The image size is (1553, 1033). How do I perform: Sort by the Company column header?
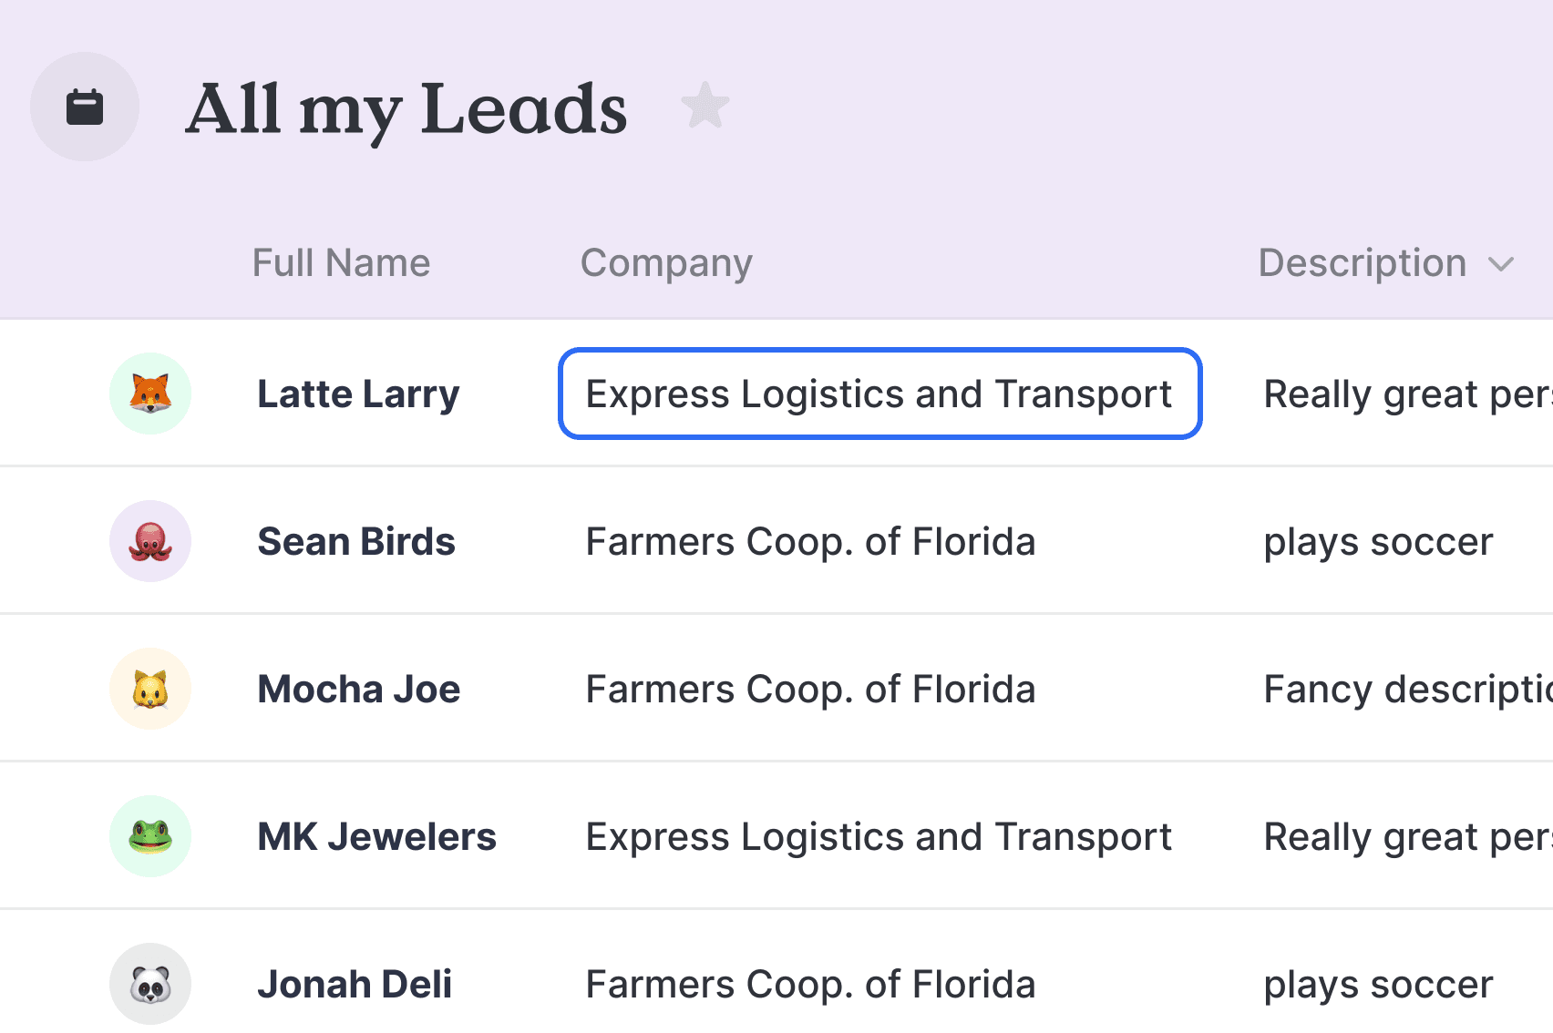point(667,263)
